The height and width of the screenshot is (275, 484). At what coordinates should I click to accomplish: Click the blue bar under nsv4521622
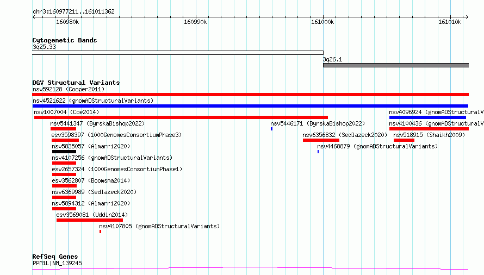coord(250,106)
